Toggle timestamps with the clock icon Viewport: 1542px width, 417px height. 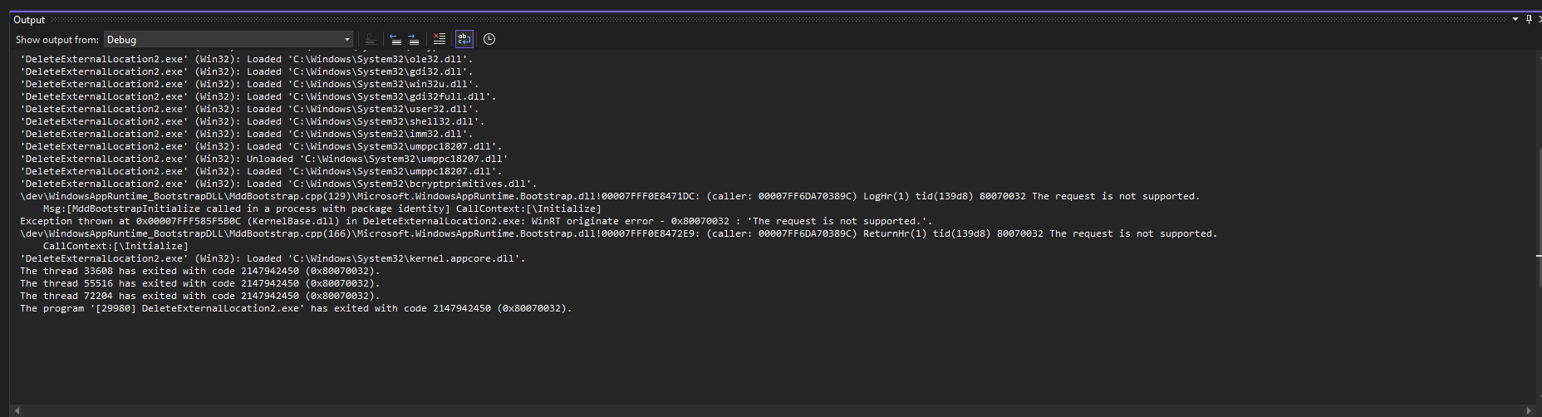pos(489,39)
